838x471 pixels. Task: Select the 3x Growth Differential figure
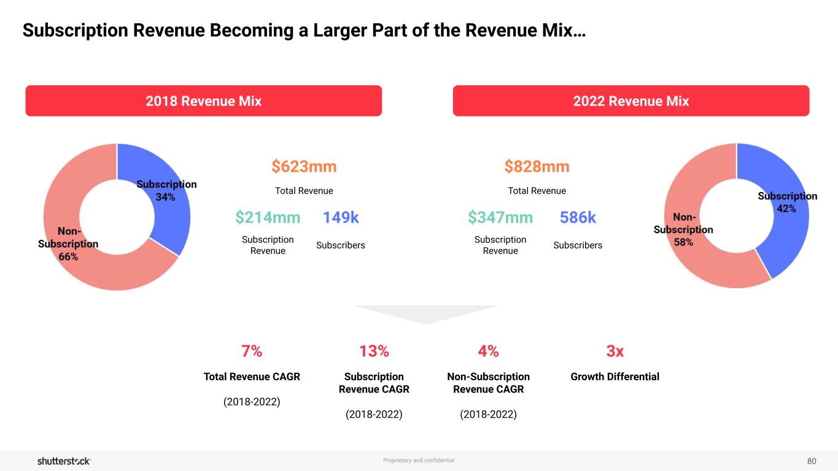pyautogui.click(x=615, y=351)
